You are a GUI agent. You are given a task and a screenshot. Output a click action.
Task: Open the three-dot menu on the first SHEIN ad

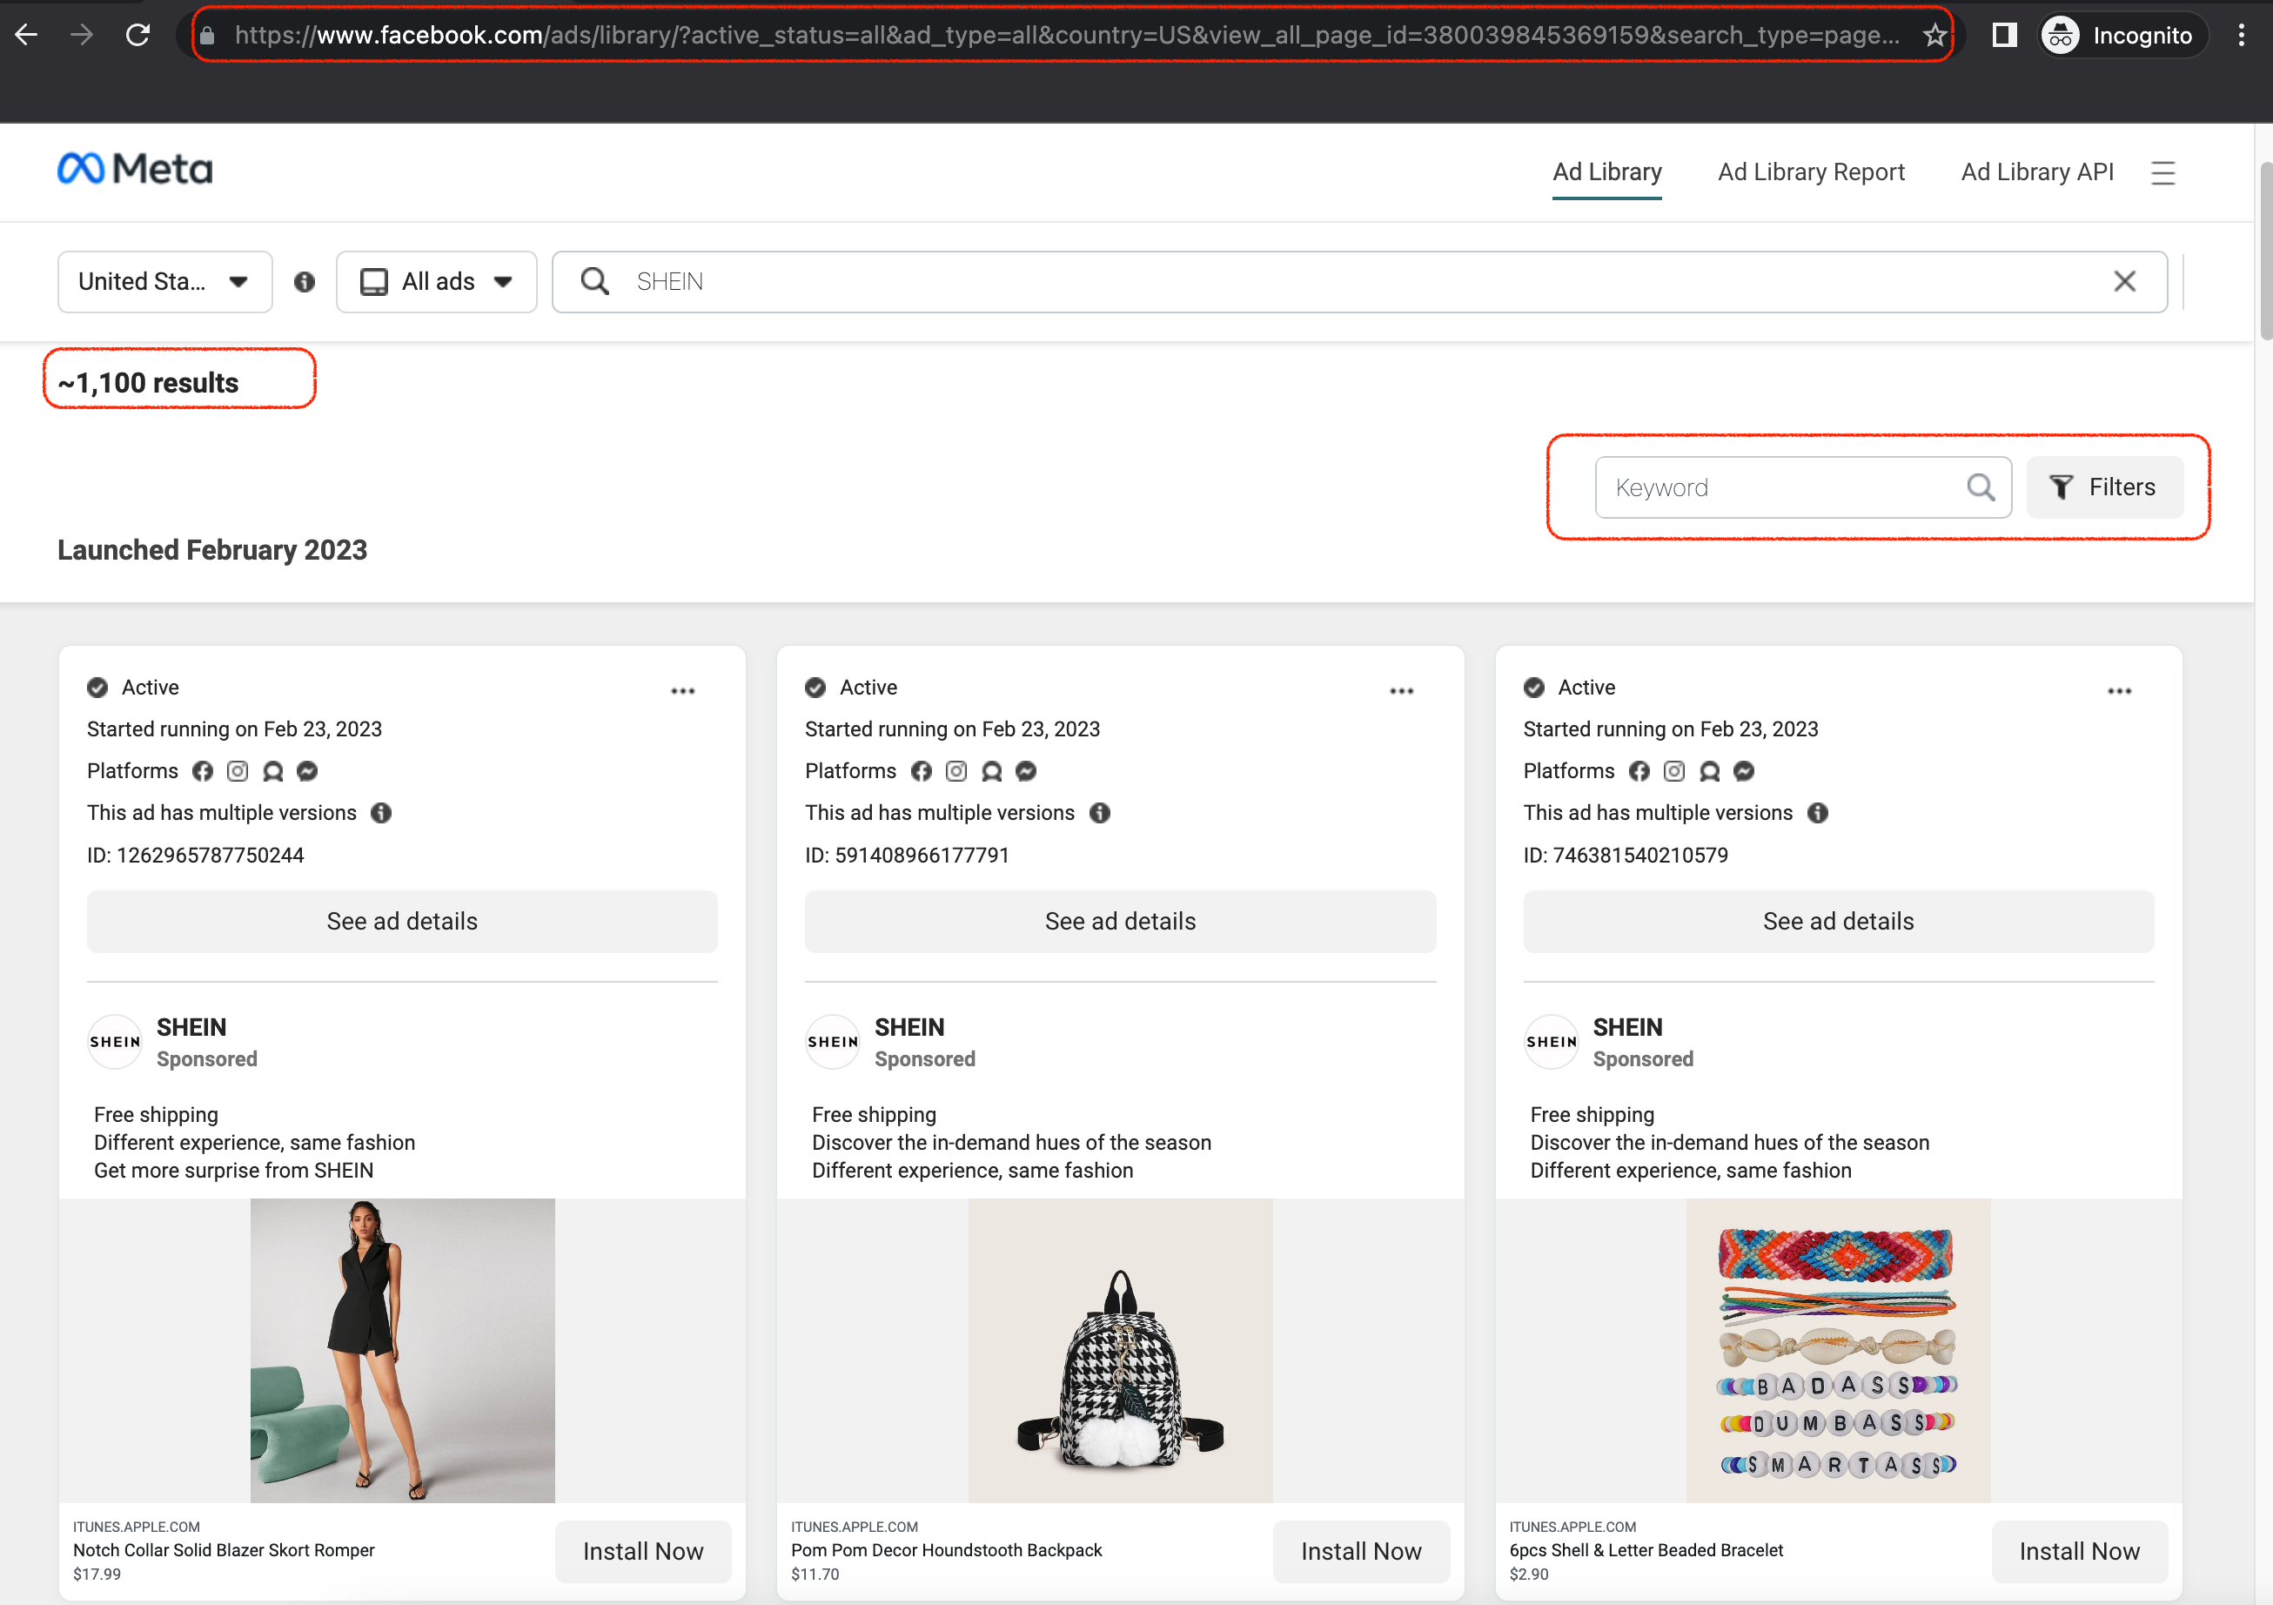pyautogui.click(x=683, y=690)
